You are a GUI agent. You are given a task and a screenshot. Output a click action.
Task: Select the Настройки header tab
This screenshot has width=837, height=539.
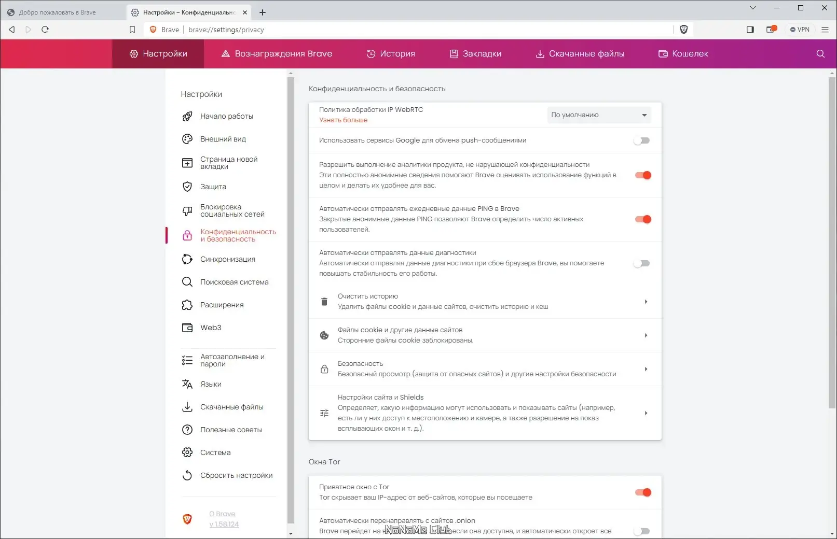[158, 54]
